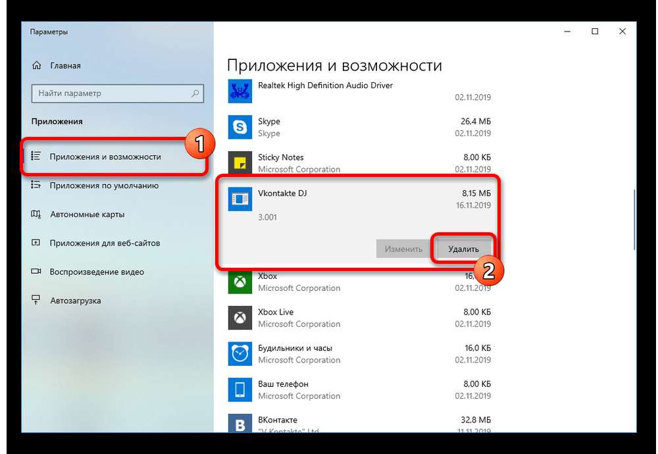The image size is (658, 454).
Task: Click the ВКонтакте app icon
Action: pos(238,424)
